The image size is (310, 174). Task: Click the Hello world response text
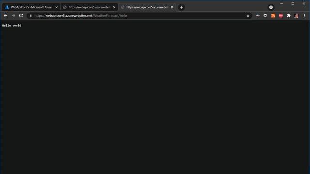coord(12,26)
